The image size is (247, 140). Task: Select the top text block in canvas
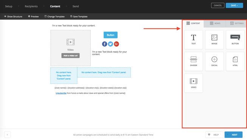pyautogui.click(x=74, y=26)
